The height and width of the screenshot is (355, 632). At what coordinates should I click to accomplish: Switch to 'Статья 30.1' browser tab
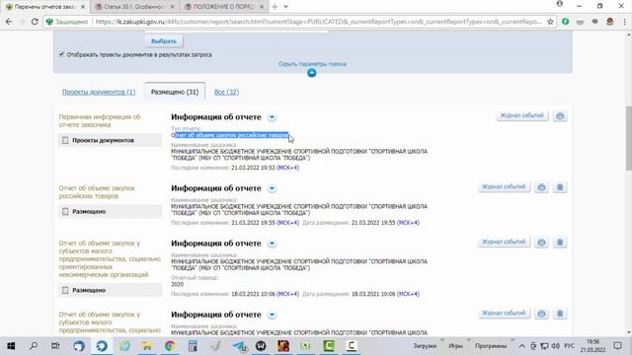tap(133, 7)
